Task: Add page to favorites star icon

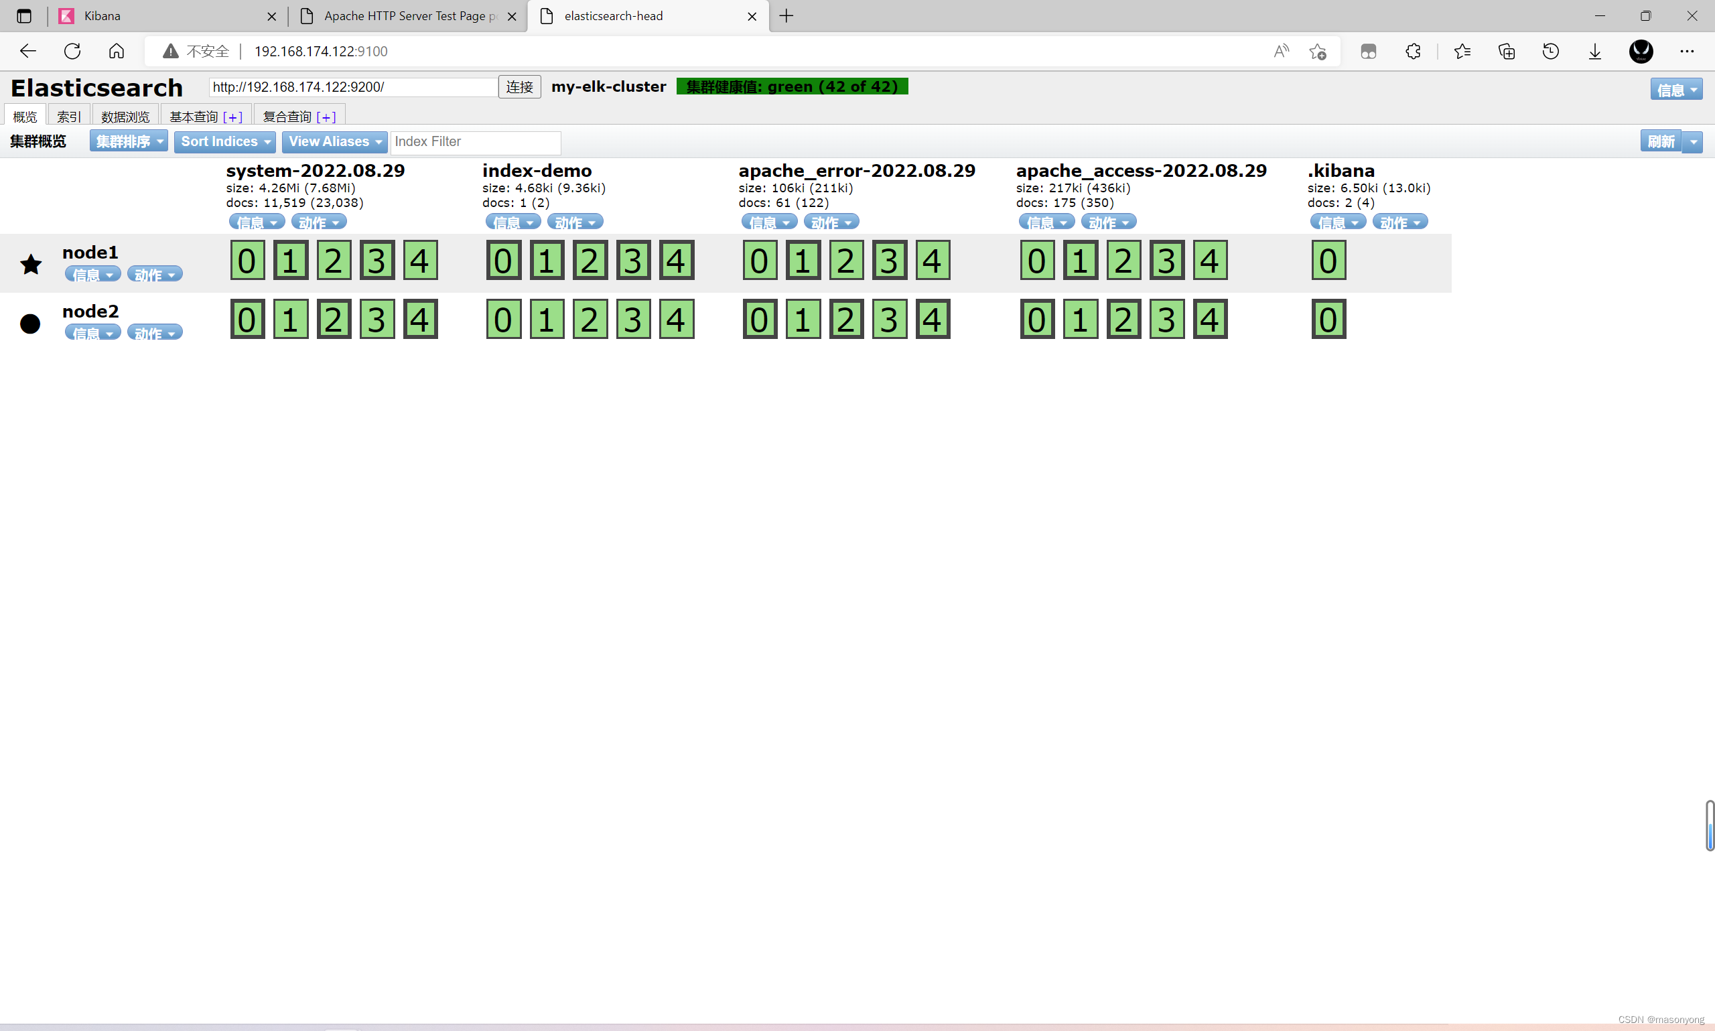Action: (1318, 51)
